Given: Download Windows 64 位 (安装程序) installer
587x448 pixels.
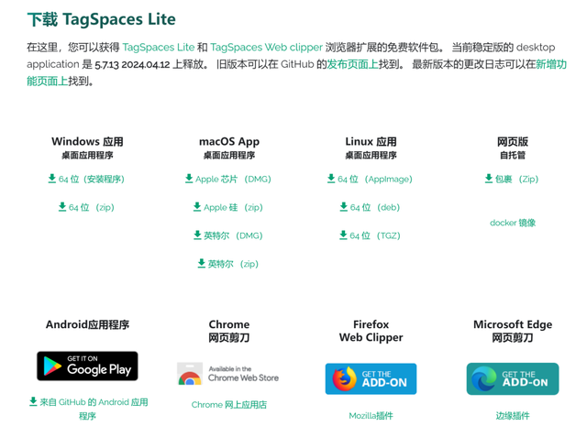Looking at the screenshot, I should pos(86,180).
